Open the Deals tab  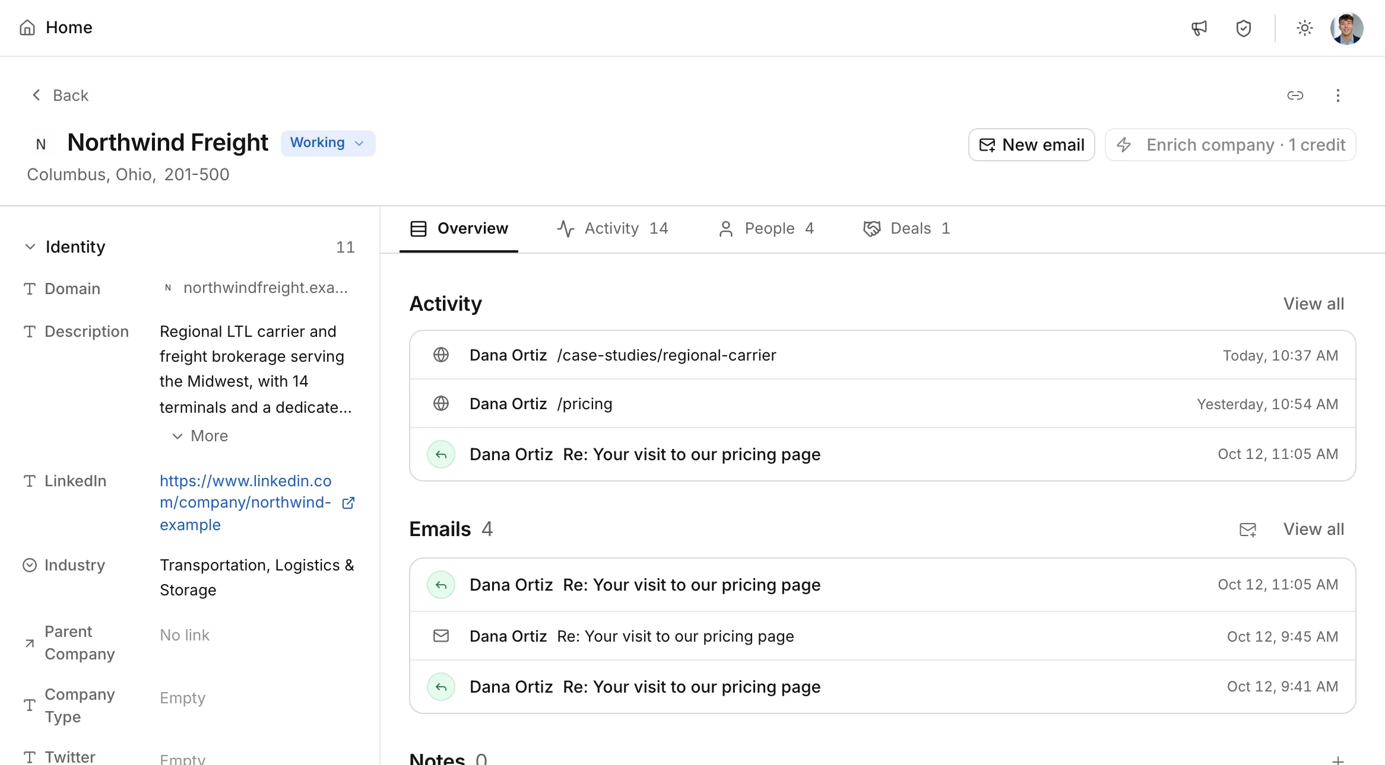[x=907, y=229]
